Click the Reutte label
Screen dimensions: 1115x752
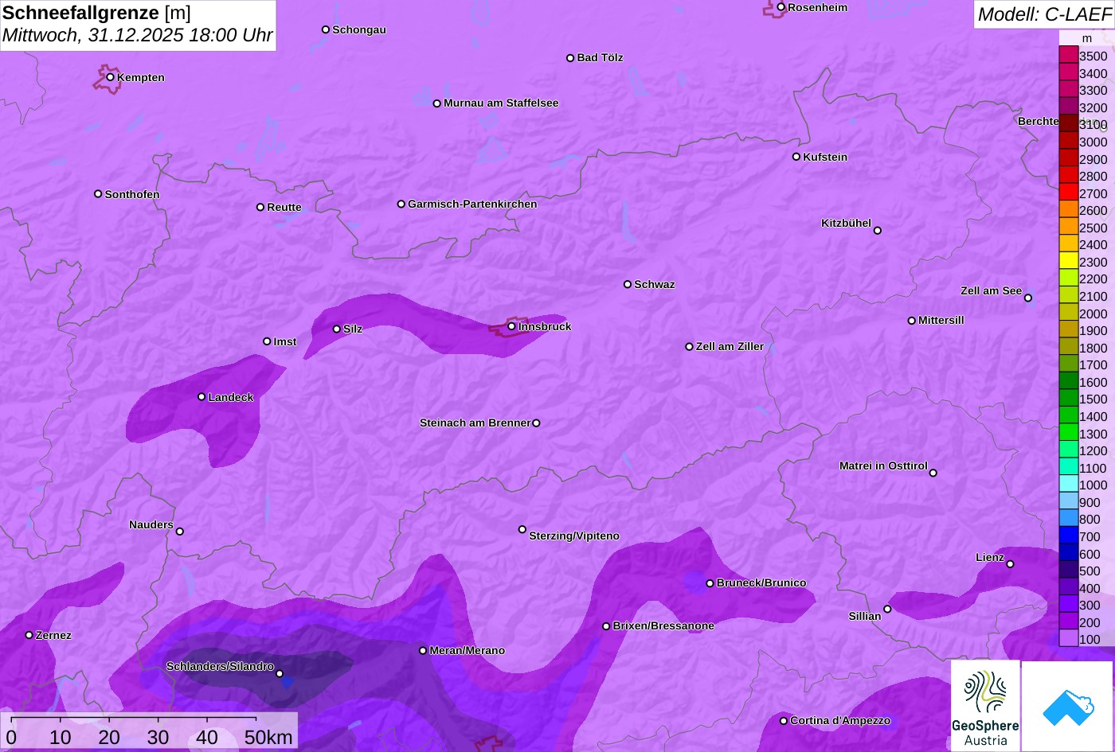click(284, 207)
